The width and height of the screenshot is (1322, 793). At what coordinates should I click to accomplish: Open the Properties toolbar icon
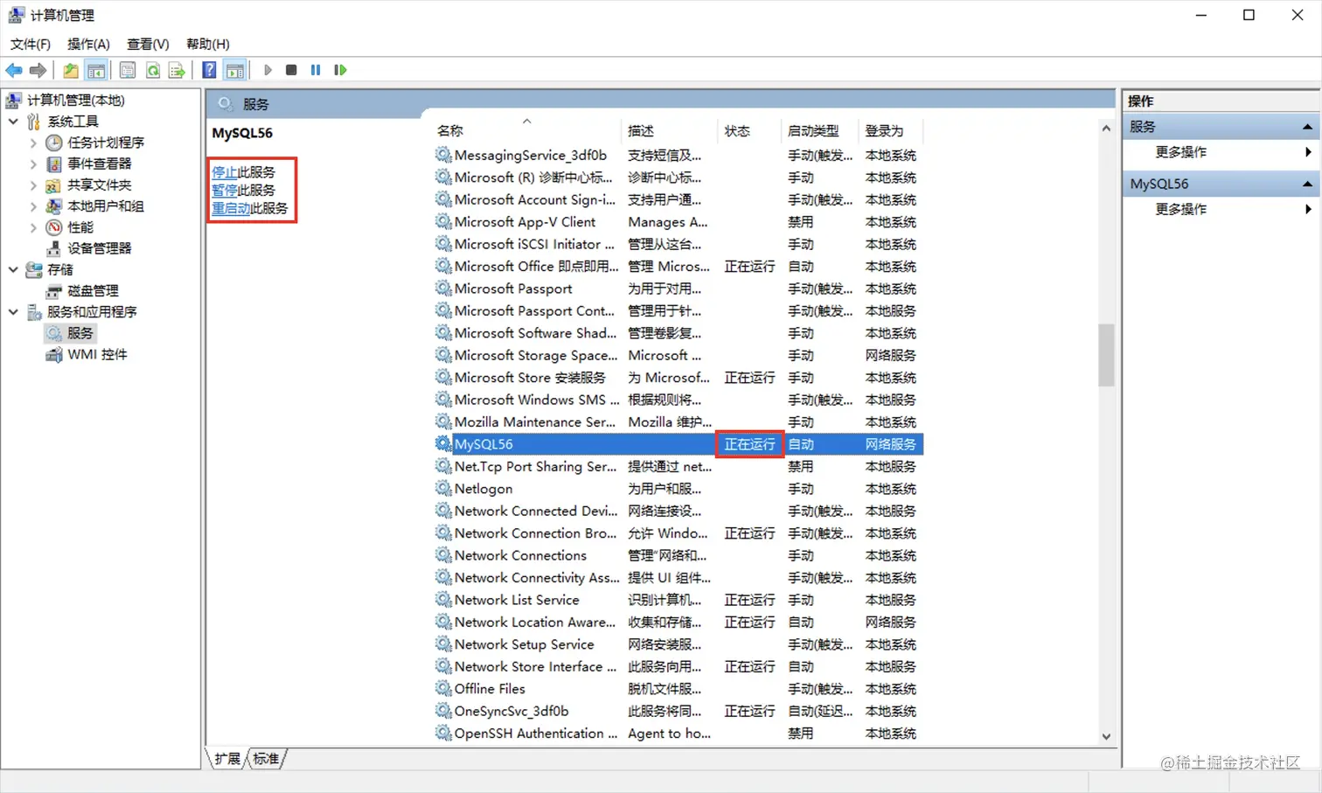tap(128, 70)
